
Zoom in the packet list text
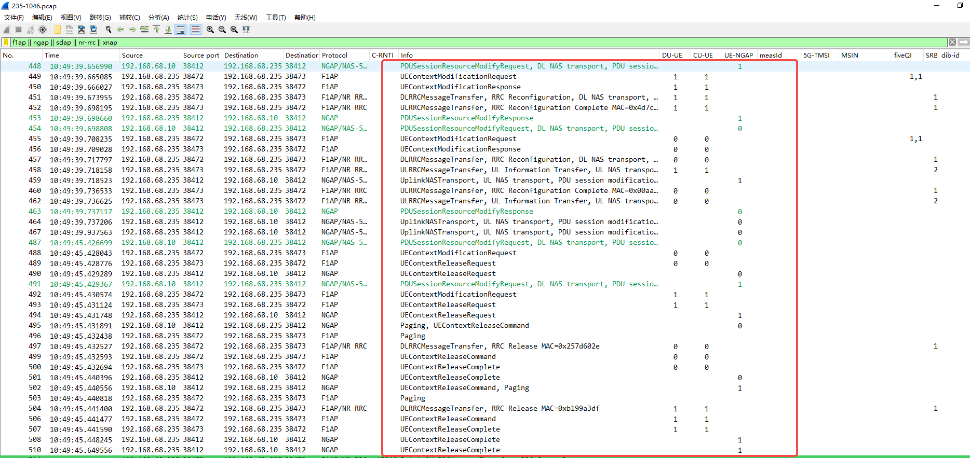(210, 30)
